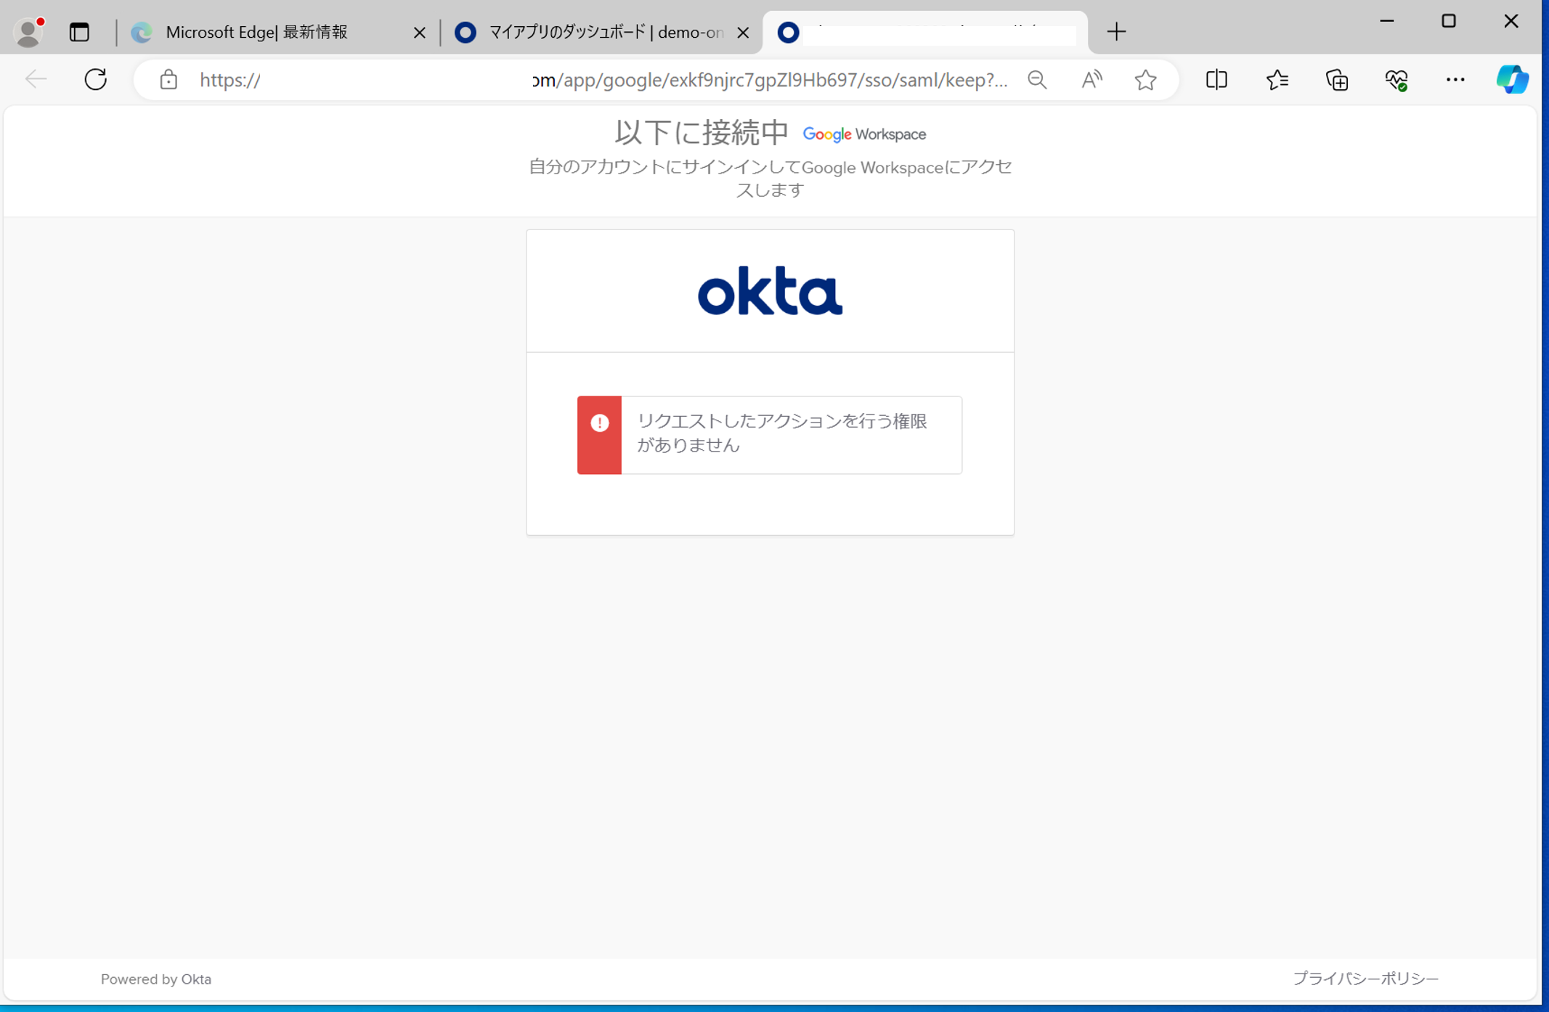This screenshot has height=1012, width=1549.
Task: Close the Edge window
Action: (1511, 21)
